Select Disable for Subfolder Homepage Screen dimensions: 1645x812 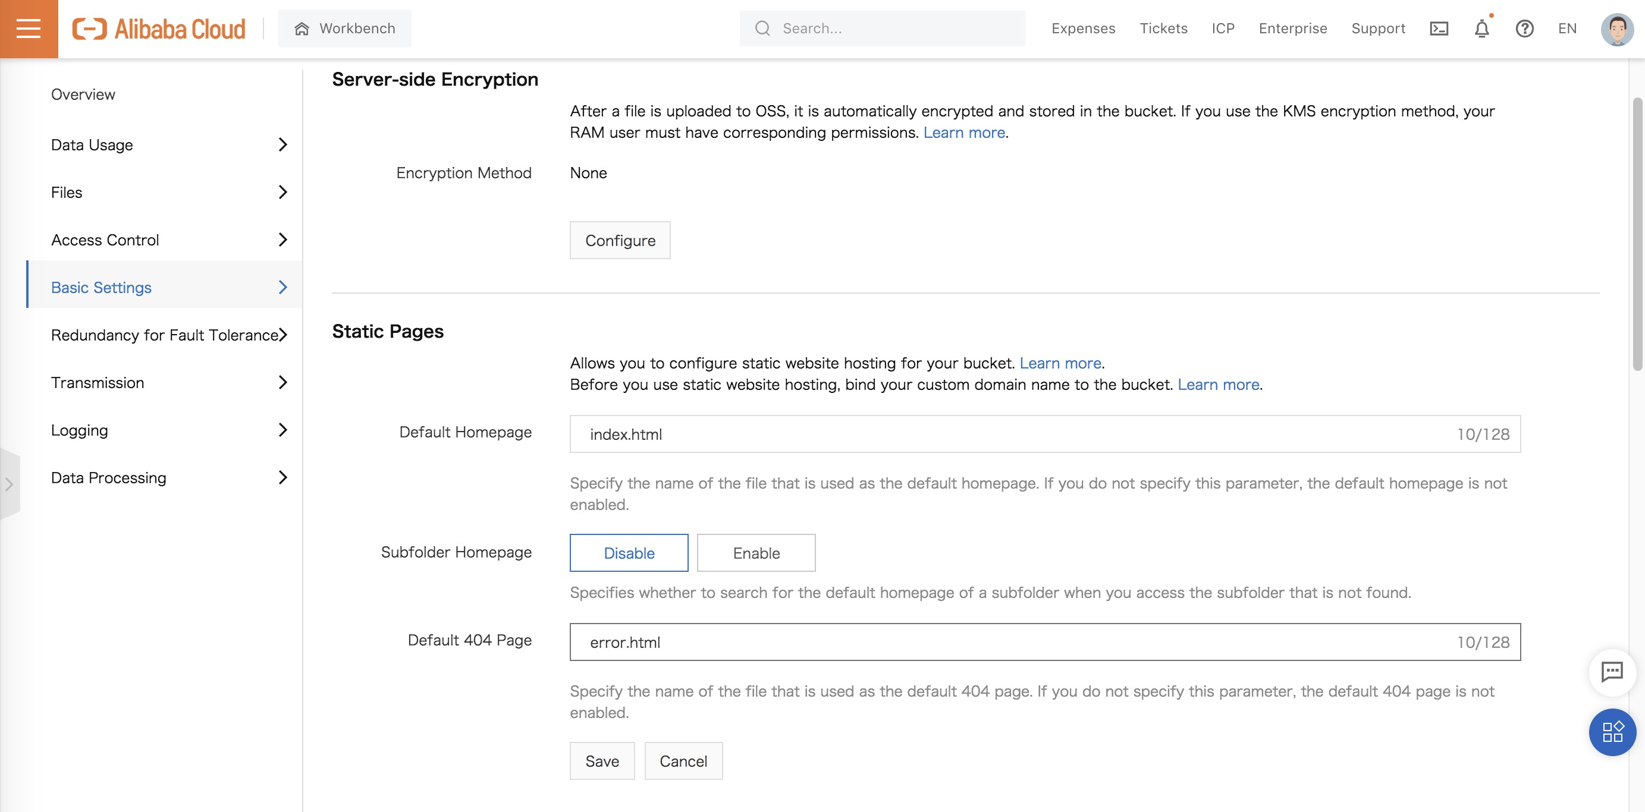click(629, 553)
